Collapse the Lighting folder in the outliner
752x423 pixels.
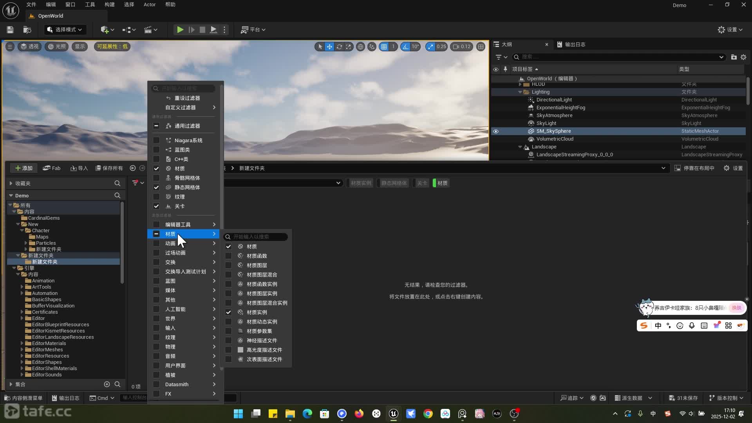click(x=520, y=92)
